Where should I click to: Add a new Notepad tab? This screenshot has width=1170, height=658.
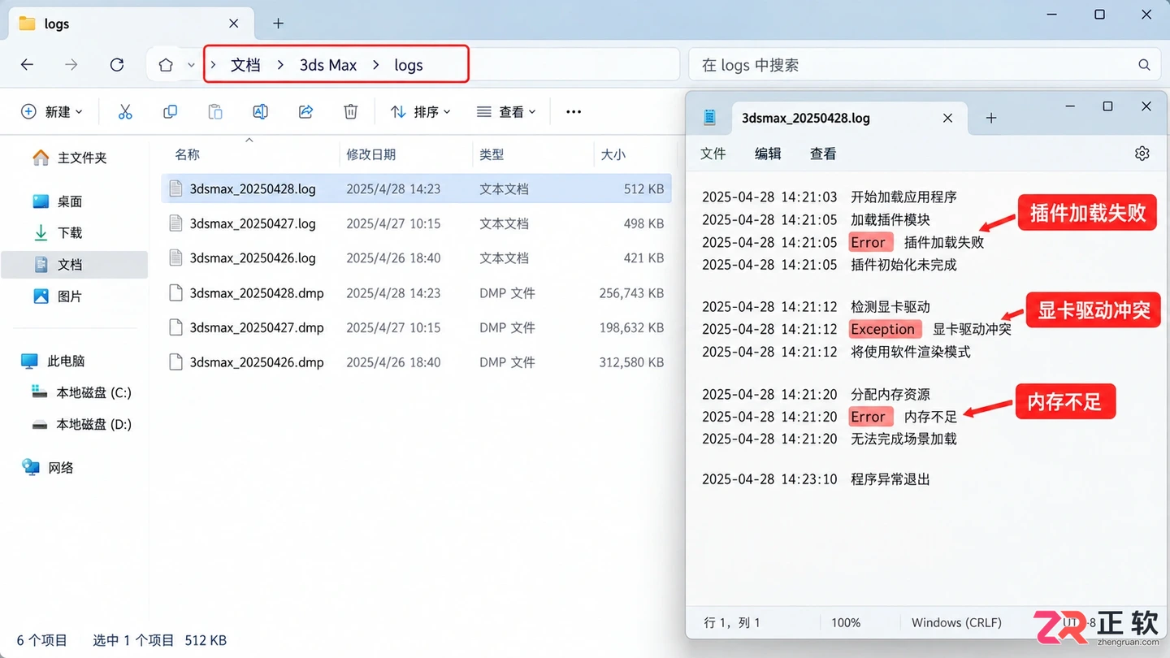pos(991,119)
